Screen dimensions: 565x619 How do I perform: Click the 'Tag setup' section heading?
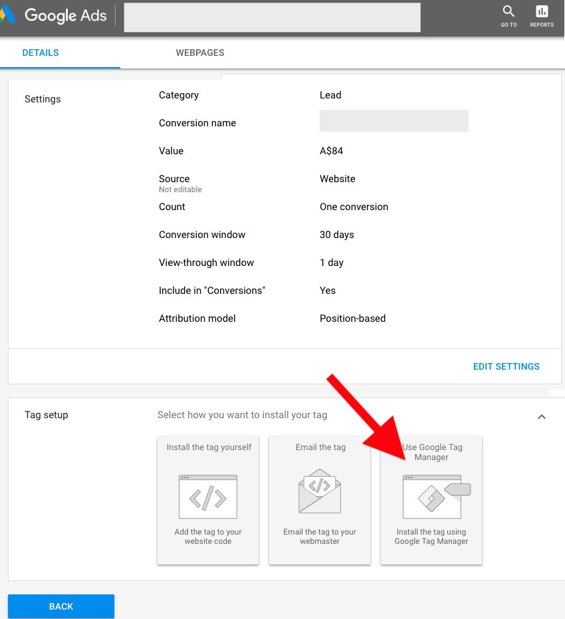[x=46, y=415]
